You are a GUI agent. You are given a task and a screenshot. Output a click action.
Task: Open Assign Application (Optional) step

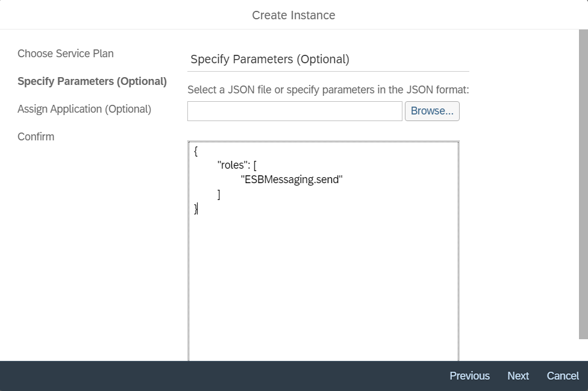(x=84, y=109)
